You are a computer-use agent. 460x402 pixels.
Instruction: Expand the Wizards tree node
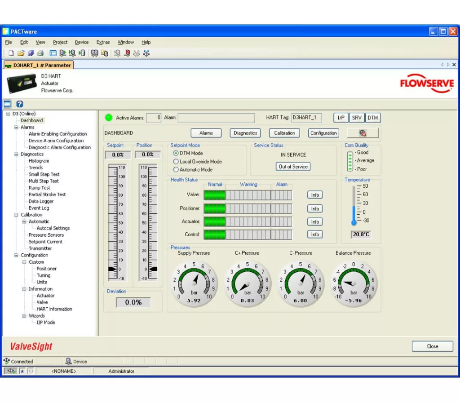point(24,316)
